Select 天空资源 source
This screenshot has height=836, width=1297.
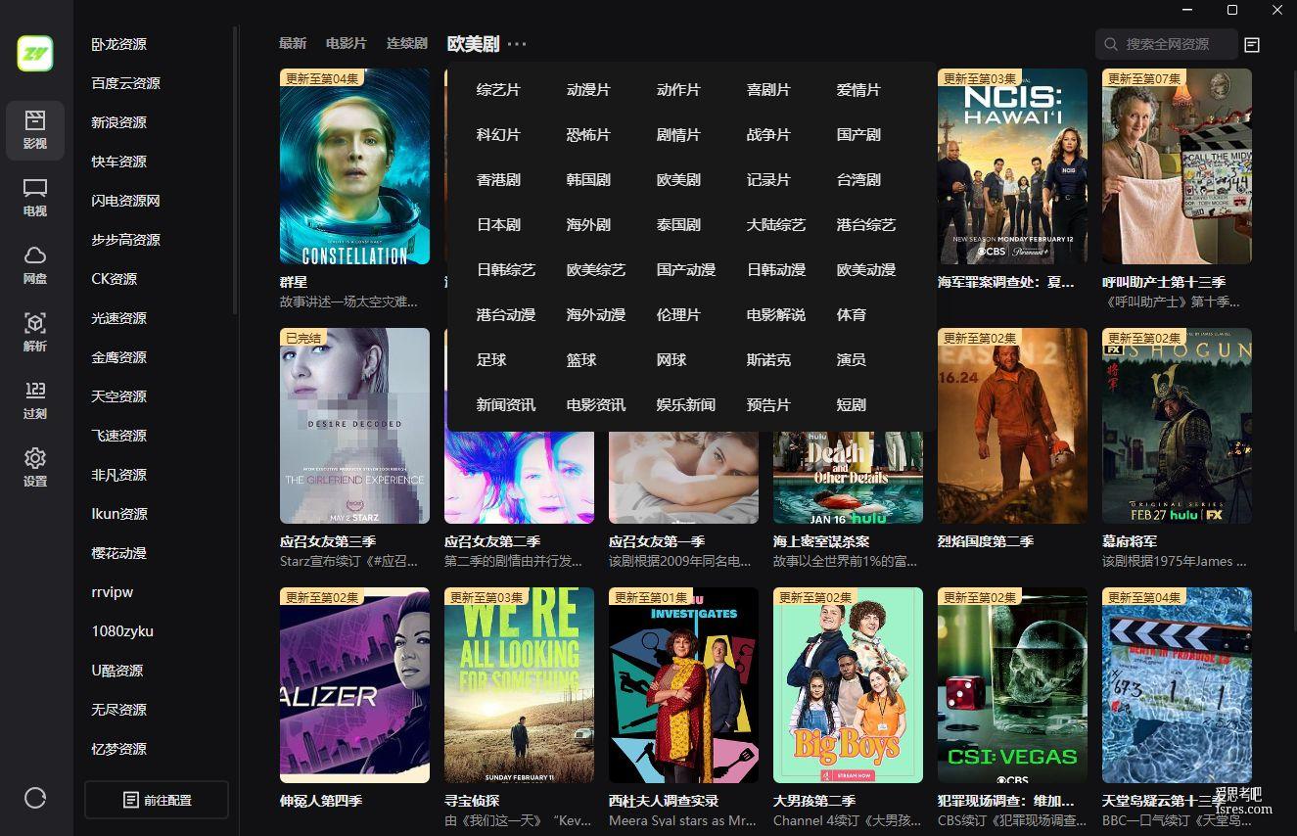point(119,396)
